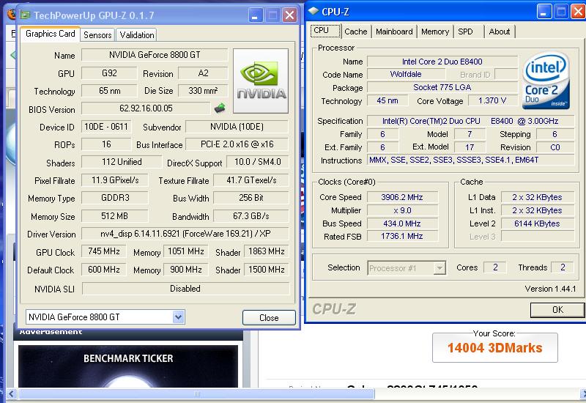586x403 pixels.
Task: Switch to the Mainboard tab in CPU-Z
Action: pyautogui.click(x=394, y=32)
